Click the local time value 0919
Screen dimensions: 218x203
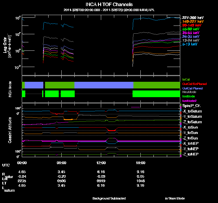(x=101, y=181)
